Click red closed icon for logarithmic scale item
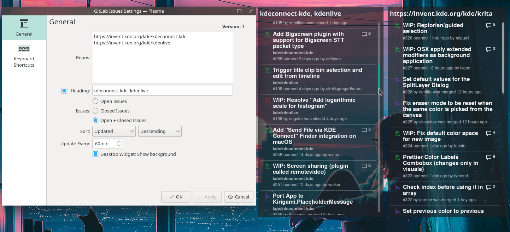The image size is (510, 232). (268, 100)
